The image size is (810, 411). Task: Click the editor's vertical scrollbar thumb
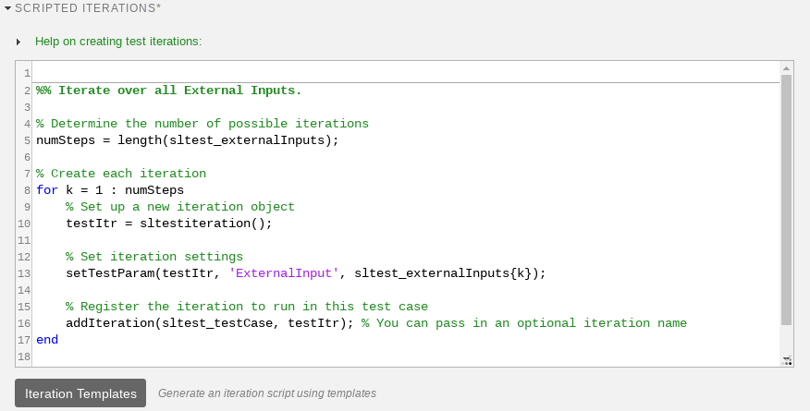tap(786, 199)
